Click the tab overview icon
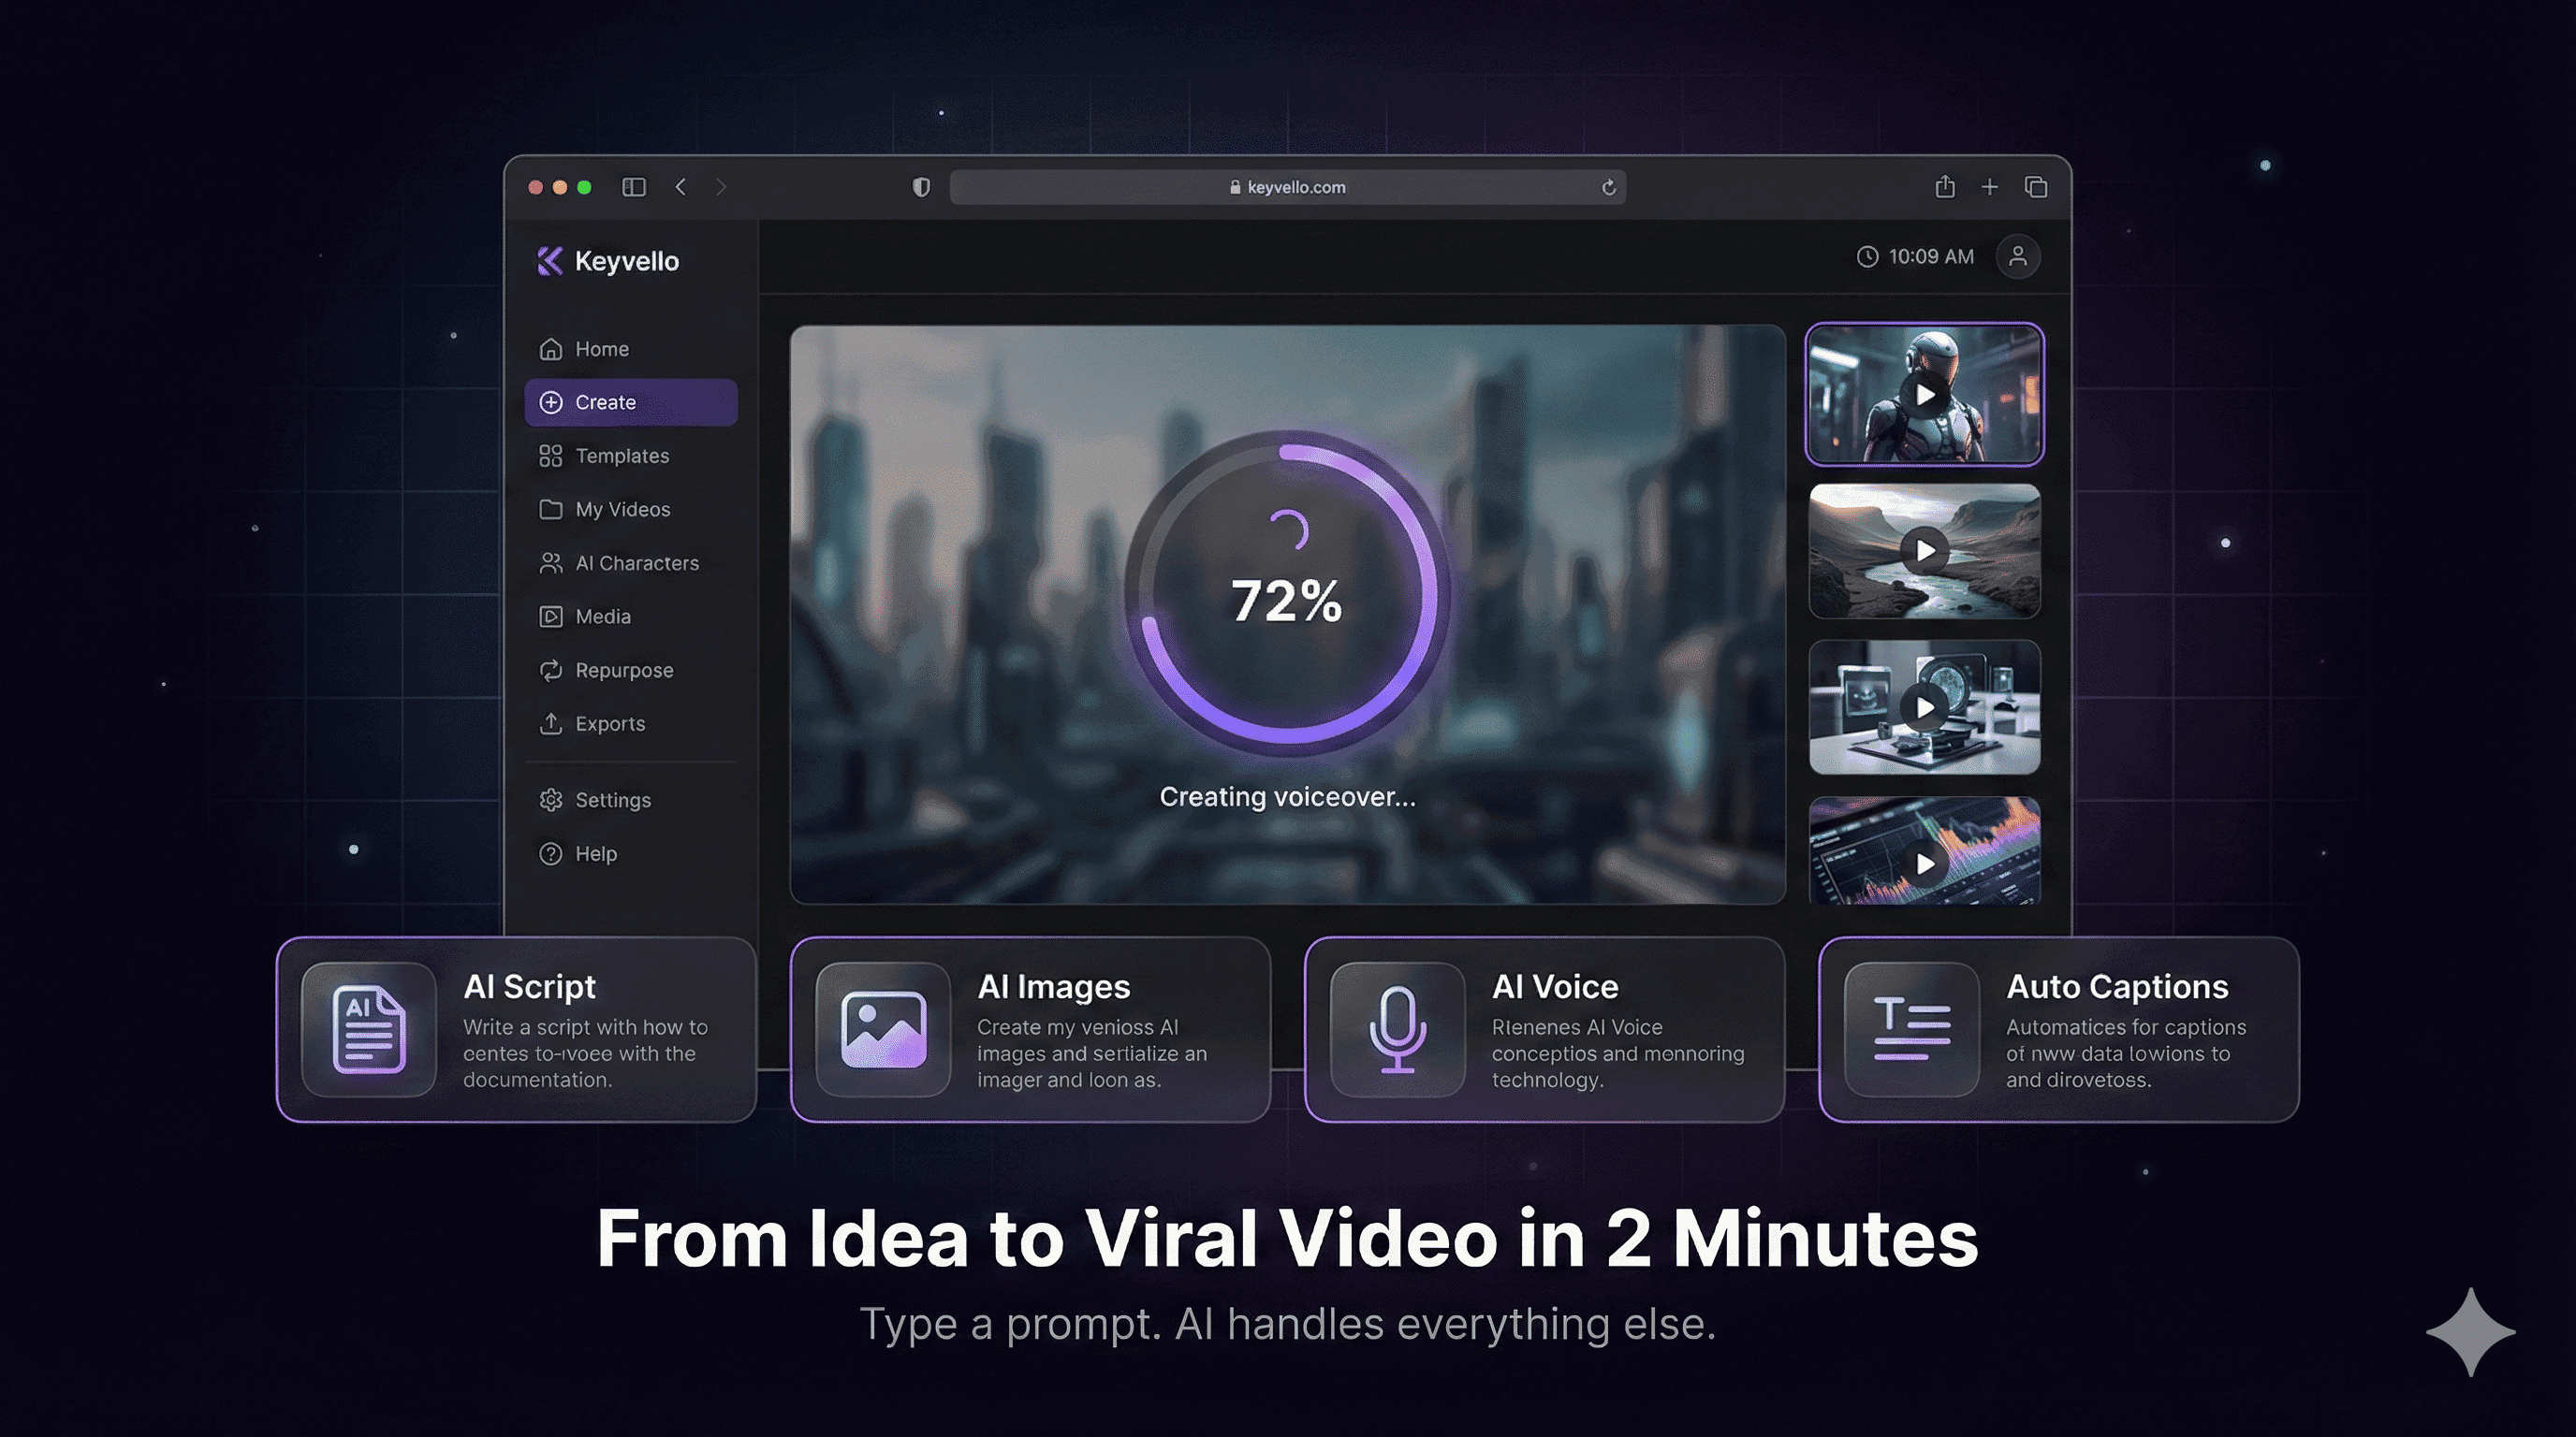 click(x=2035, y=187)
